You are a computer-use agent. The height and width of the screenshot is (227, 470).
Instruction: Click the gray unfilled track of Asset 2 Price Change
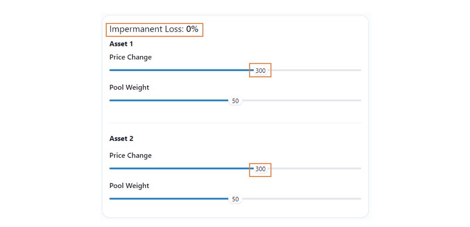pyautogui.click(x=317, y=169)
